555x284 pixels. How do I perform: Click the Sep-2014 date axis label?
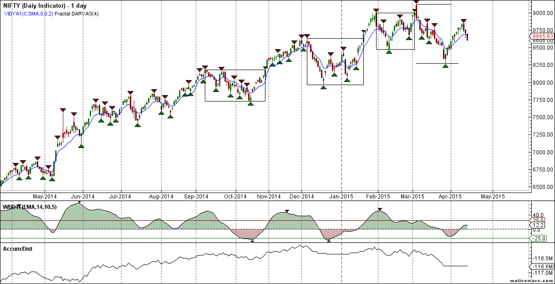click(196, 197)
